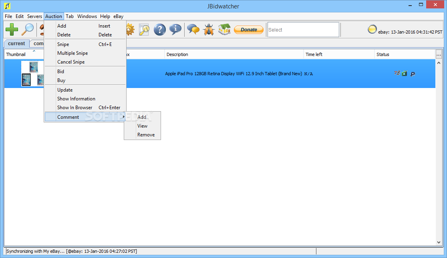Image resolution: width=447 pixels, height=258 pixels.
Task: Click the Buy It Now status icon
Action: (397, 73)
